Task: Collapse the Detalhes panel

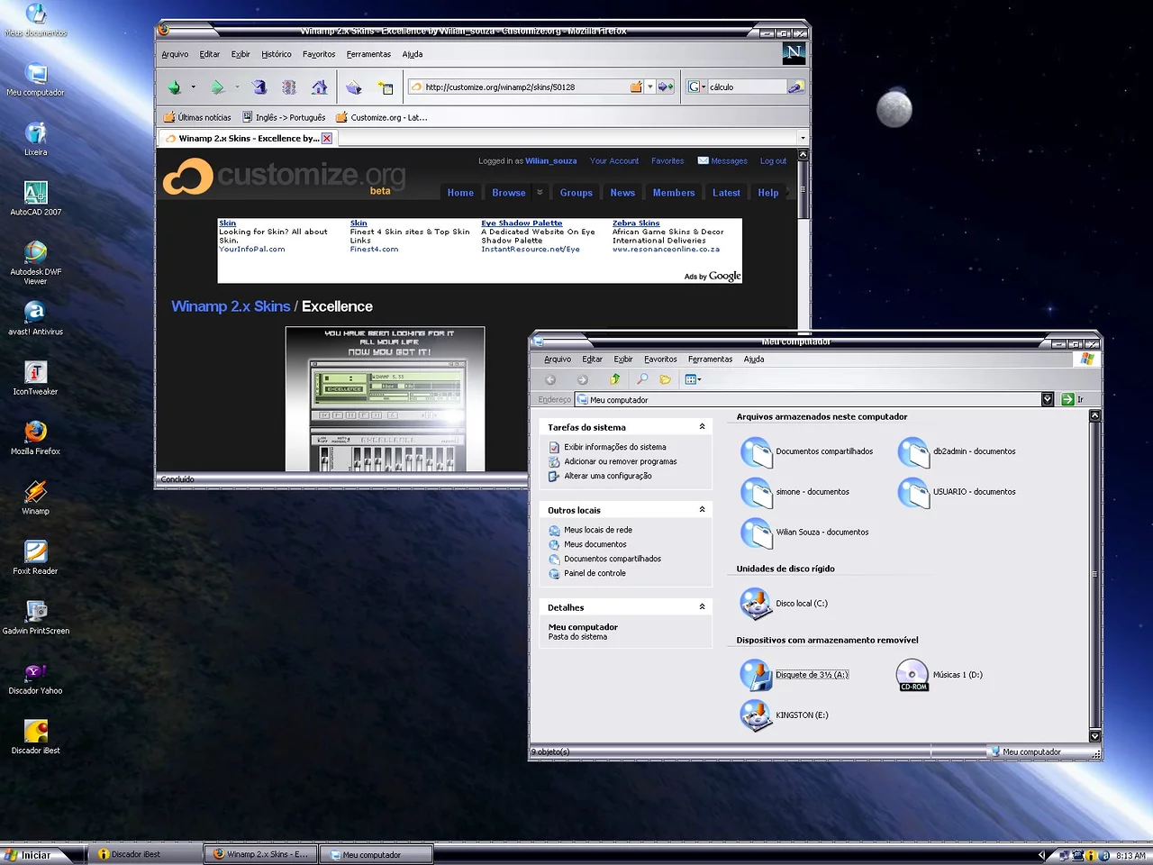Action: coord(702,607)
